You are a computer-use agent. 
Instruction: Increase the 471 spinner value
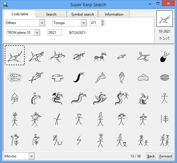pos(103,21)
